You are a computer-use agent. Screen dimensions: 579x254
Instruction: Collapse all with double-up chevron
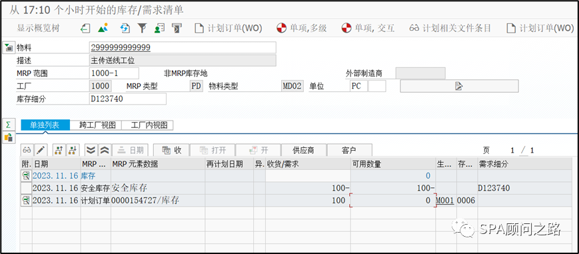(x=105, y=150)
